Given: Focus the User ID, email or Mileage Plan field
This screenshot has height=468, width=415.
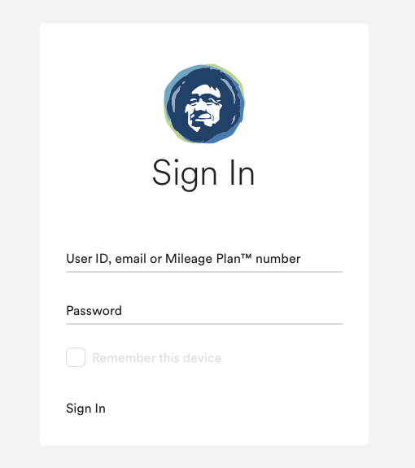Looking at the screenshot, I should [204, 259].
